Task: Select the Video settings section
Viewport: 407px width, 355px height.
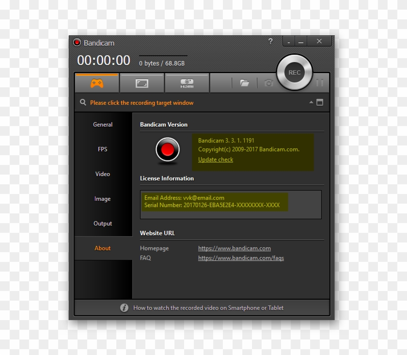Action: 102,174
